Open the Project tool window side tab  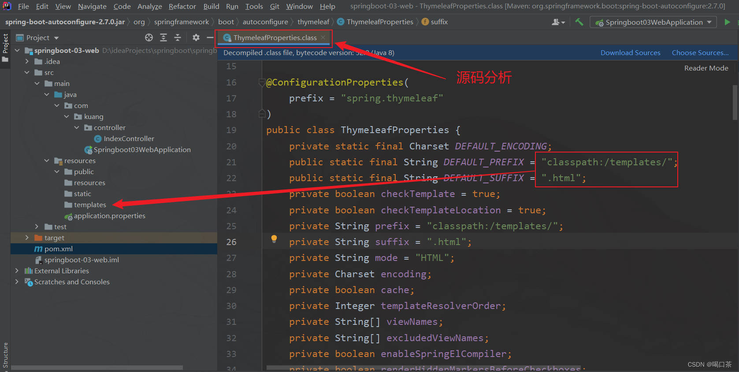[5, 48]
